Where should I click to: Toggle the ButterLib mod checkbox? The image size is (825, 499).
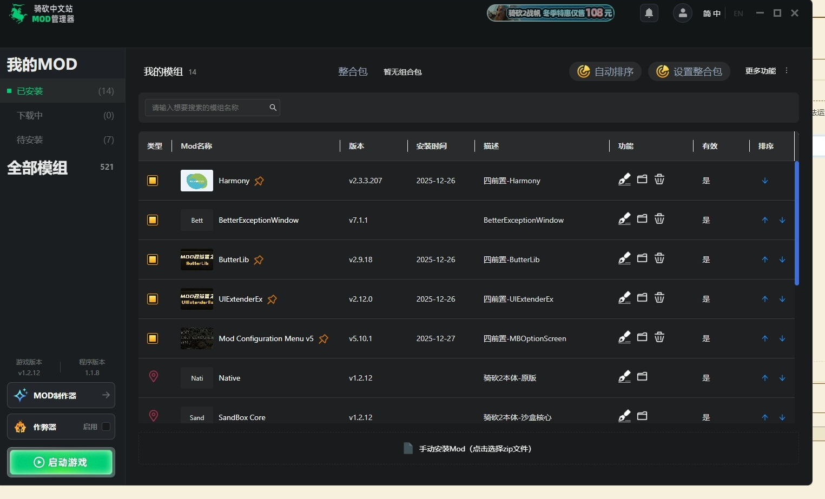pyautogui.click(x=153, y=260)
